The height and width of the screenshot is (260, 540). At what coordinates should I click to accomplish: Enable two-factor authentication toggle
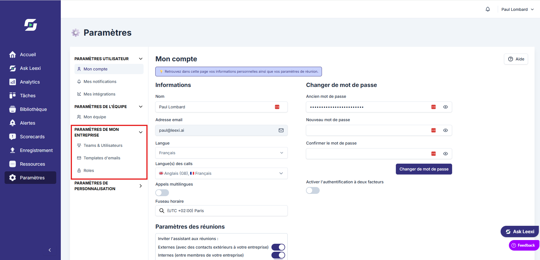coord(313,190)
